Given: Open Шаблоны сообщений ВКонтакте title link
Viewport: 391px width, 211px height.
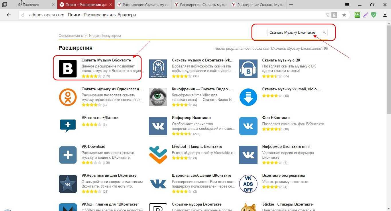Looking at the screenshot, I should (x=201, y=175).
